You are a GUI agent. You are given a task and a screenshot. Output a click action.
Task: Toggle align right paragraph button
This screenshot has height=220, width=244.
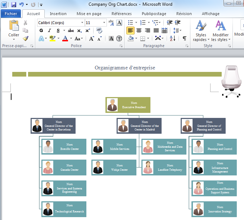[147, 31]
